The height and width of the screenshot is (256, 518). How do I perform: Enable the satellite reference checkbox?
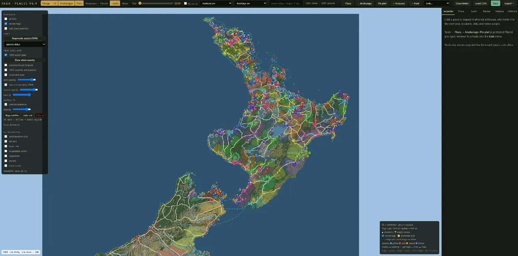(x=6, y=104)
